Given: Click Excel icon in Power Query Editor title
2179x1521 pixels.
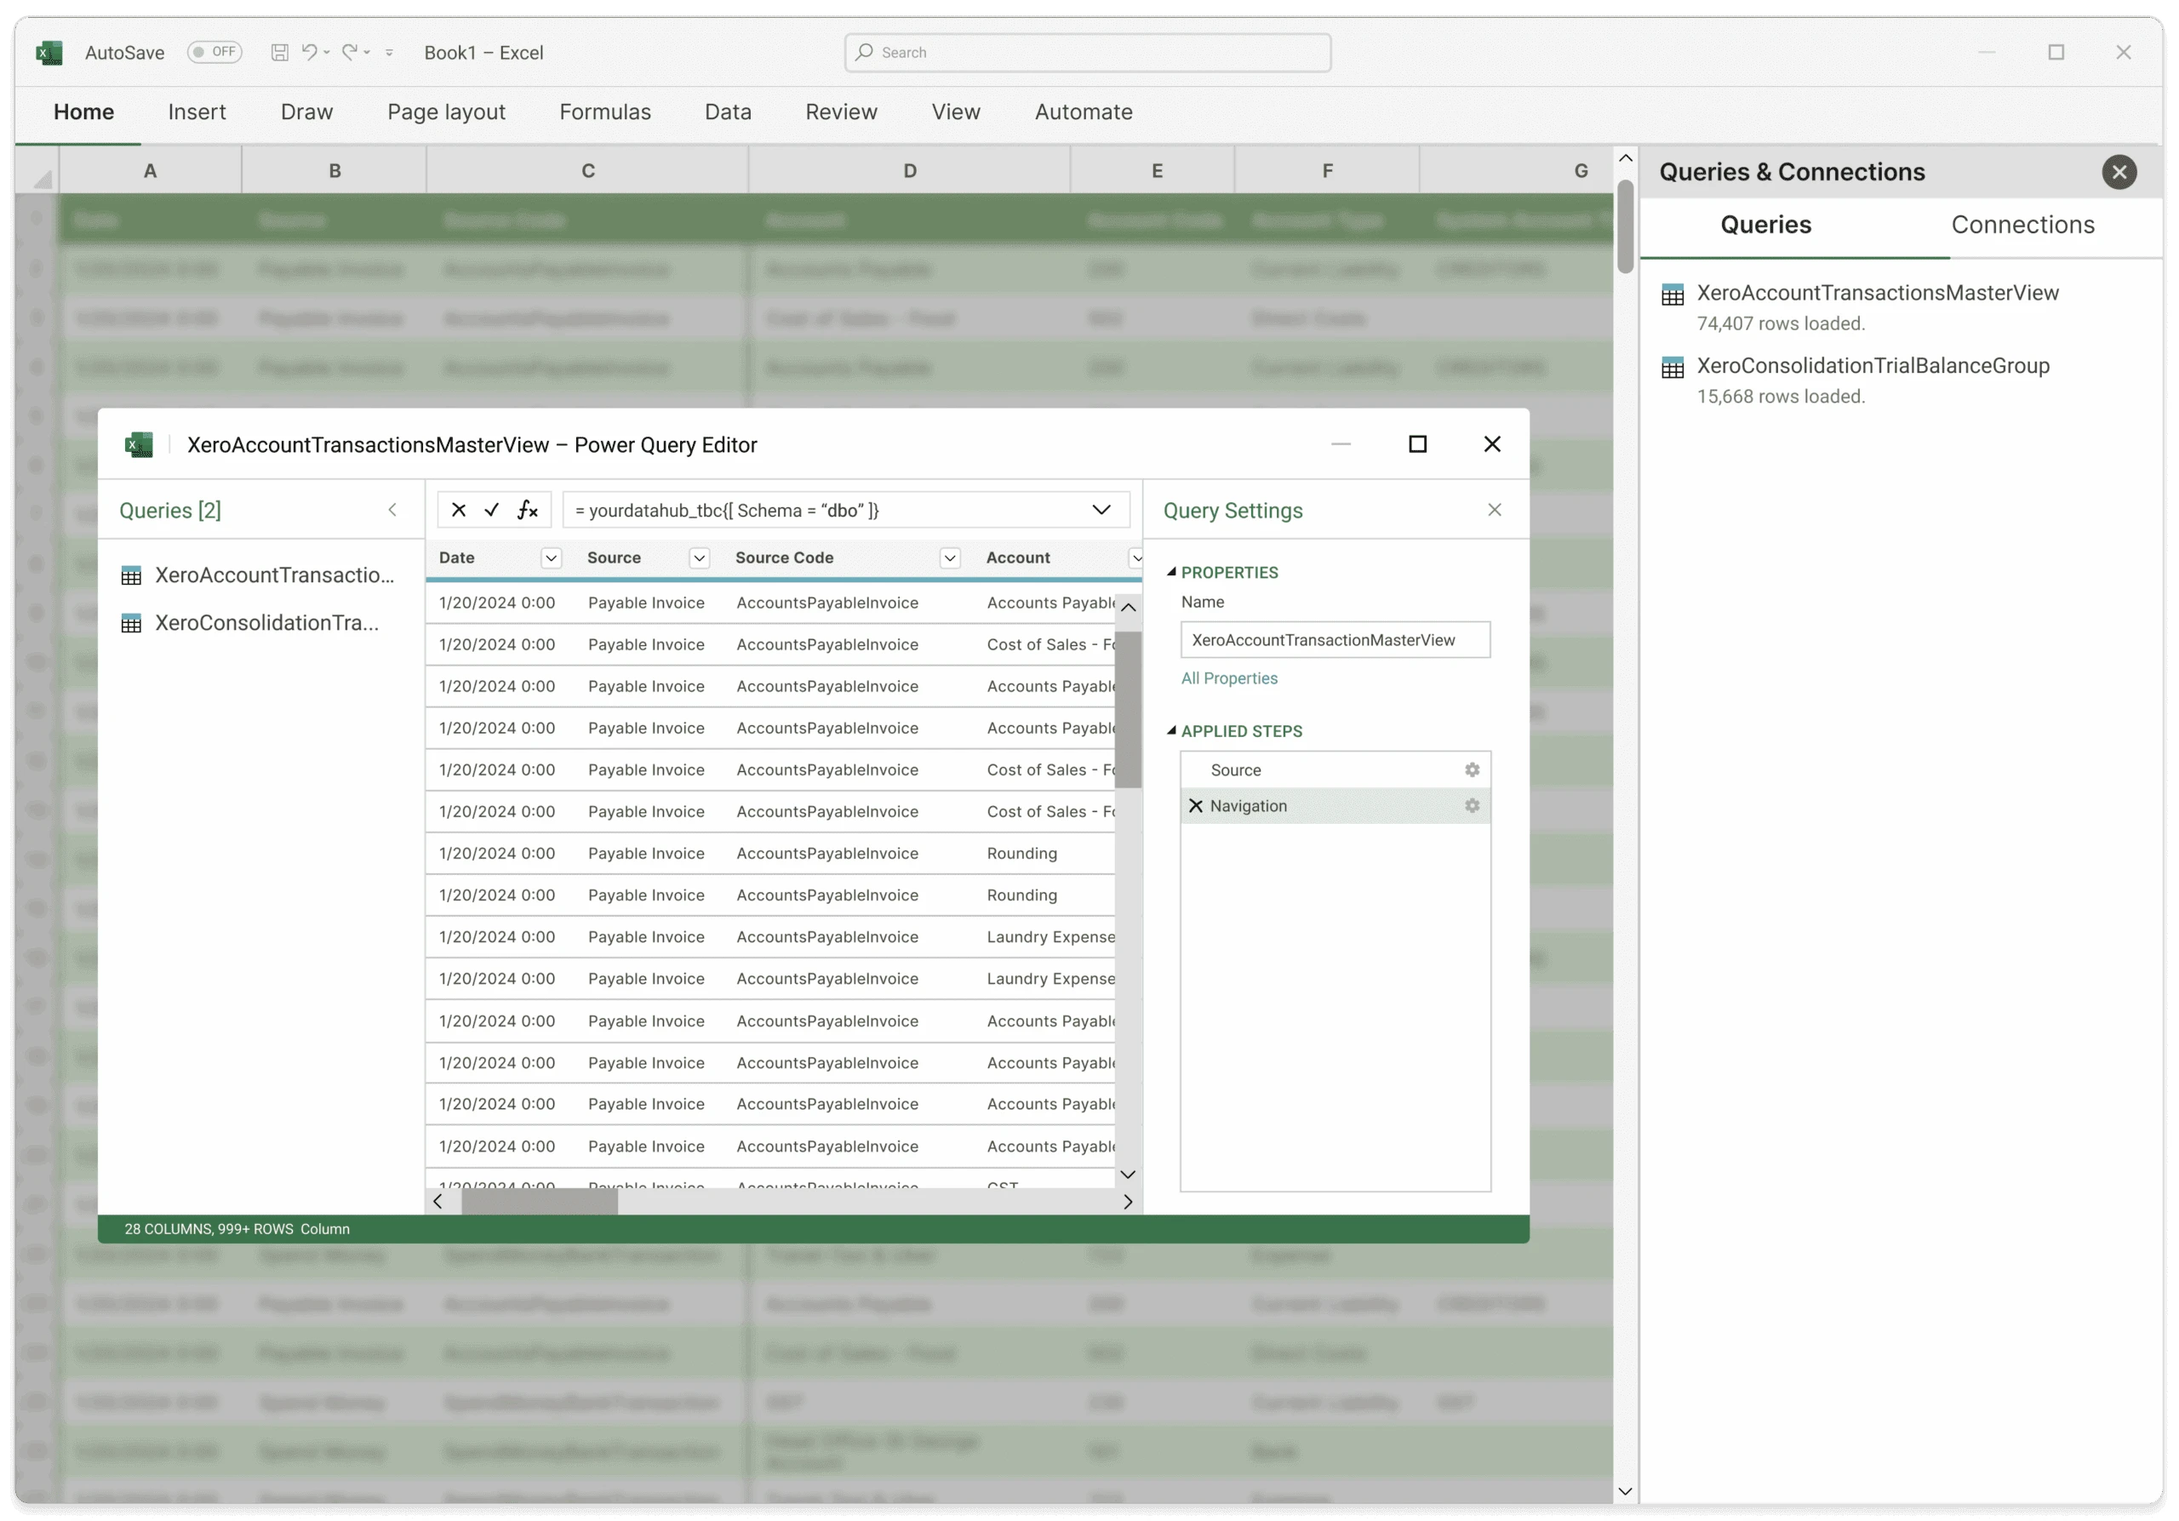Looking at the screenshot, I should pos(140,444).
